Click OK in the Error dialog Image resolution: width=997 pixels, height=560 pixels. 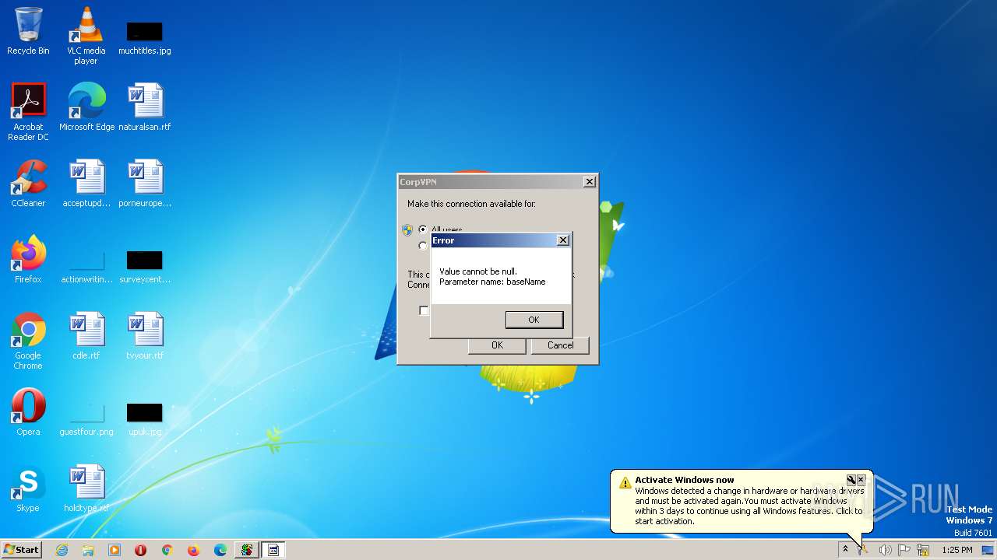click(534, 320)
